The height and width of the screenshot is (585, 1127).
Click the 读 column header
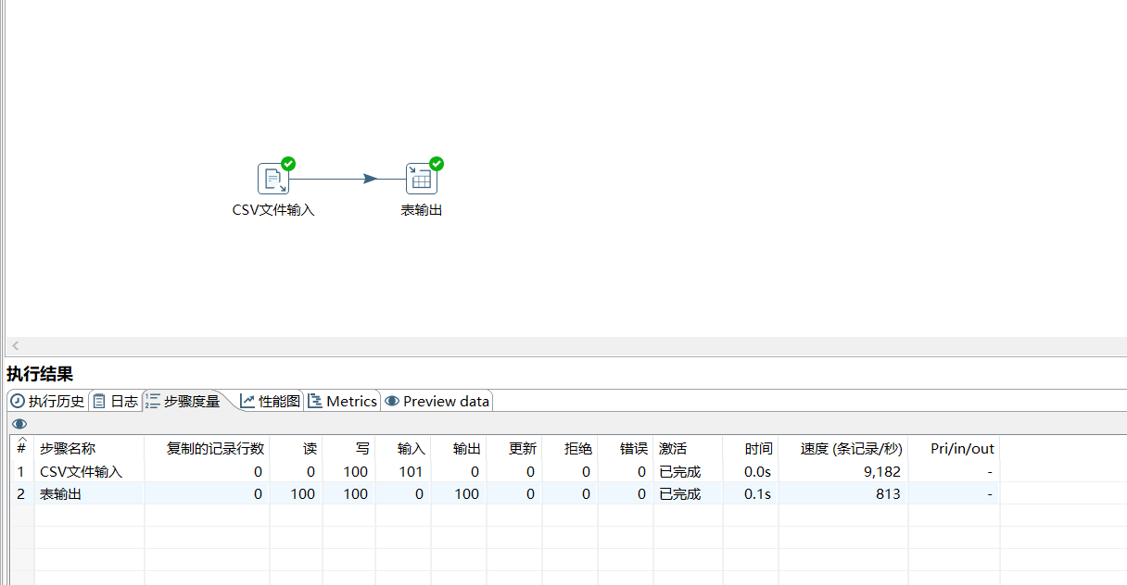(x=296, y=448)
